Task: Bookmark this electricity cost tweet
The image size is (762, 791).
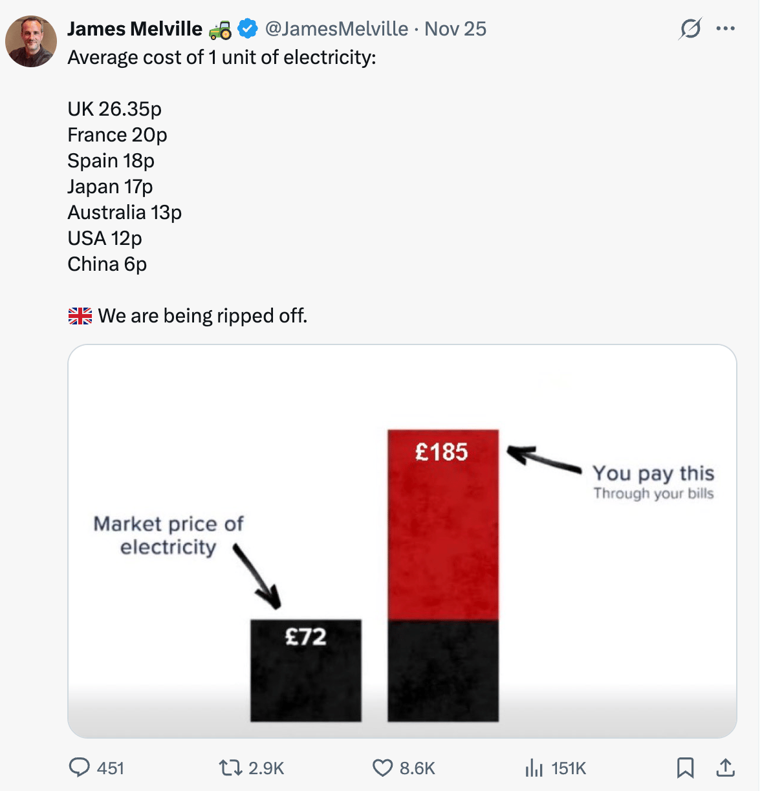Action: point(685,768)
